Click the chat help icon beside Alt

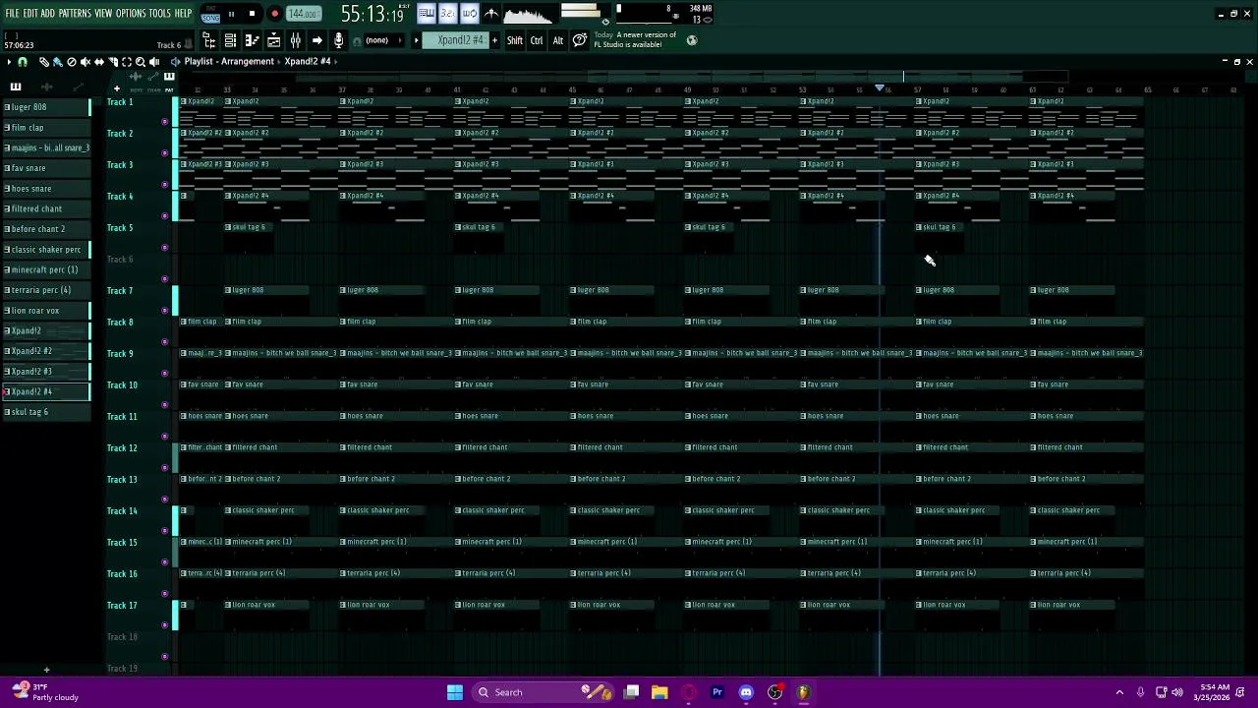[x=580, y=40]
